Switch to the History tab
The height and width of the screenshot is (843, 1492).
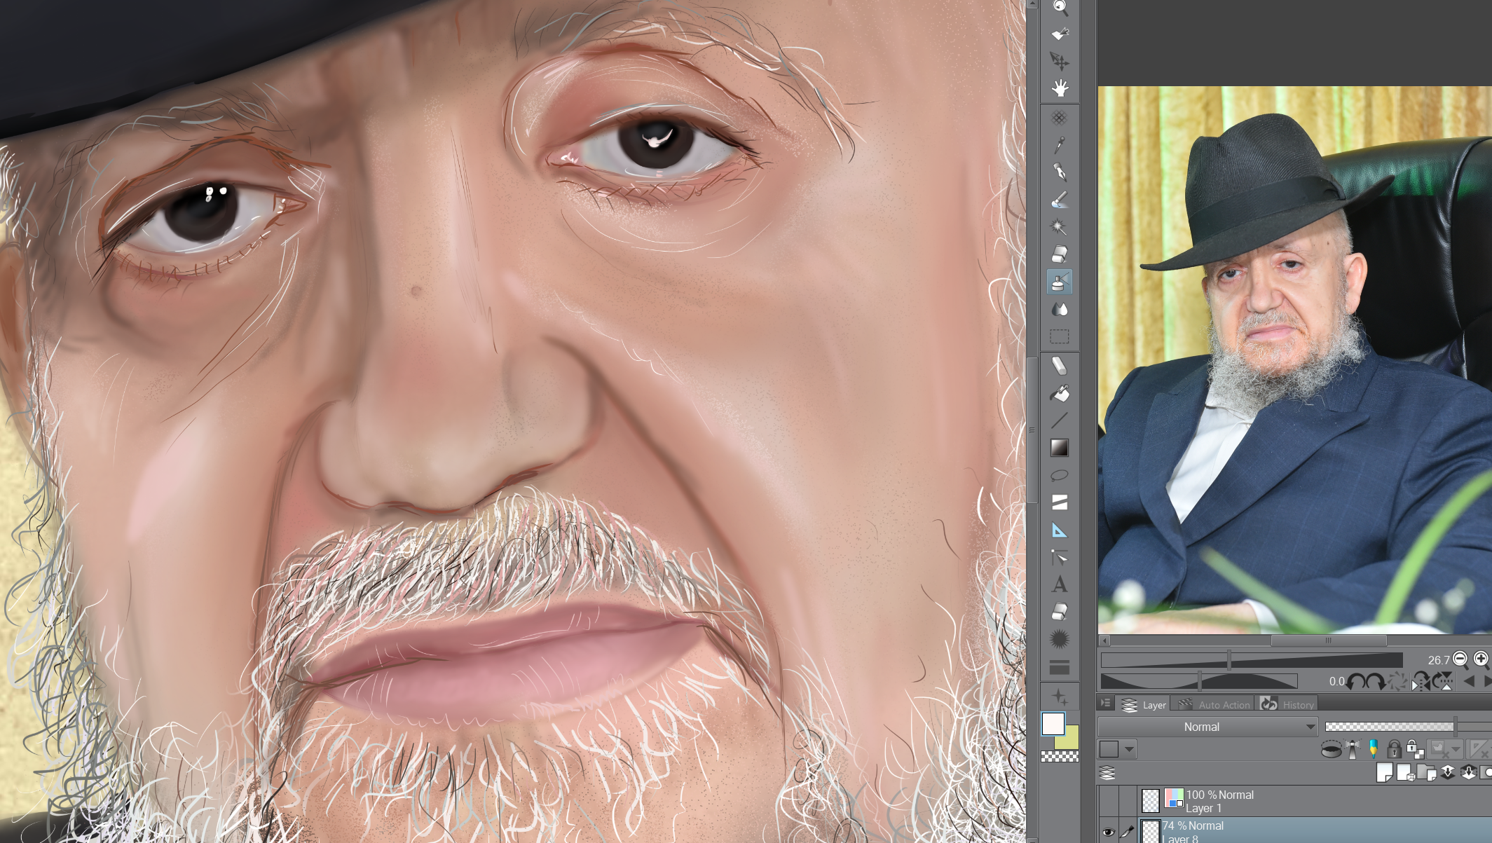click(1289, 704)
